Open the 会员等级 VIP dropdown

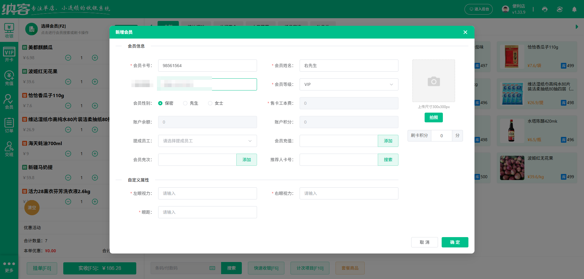349,84
